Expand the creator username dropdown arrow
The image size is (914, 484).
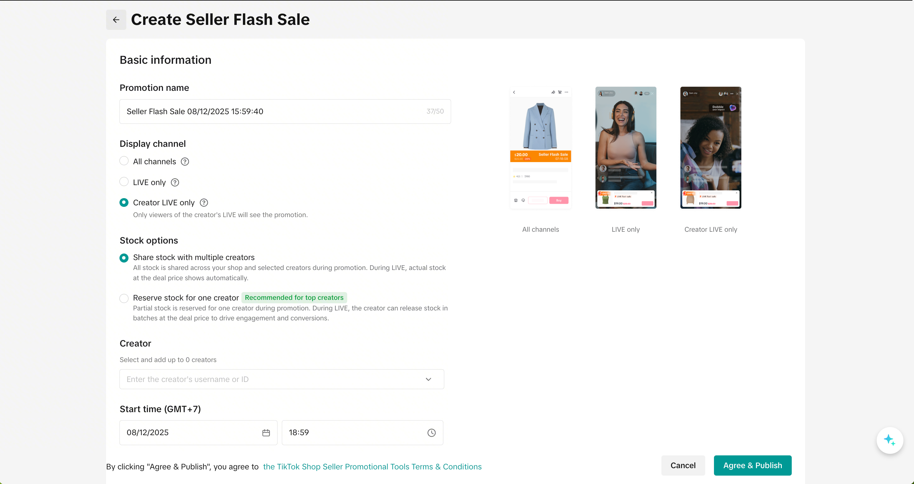point(428,379)
